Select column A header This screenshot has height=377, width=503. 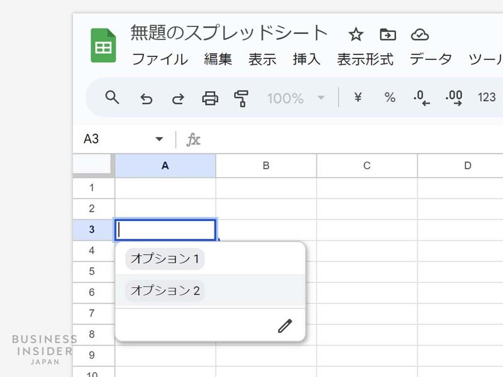coord(165,166)
